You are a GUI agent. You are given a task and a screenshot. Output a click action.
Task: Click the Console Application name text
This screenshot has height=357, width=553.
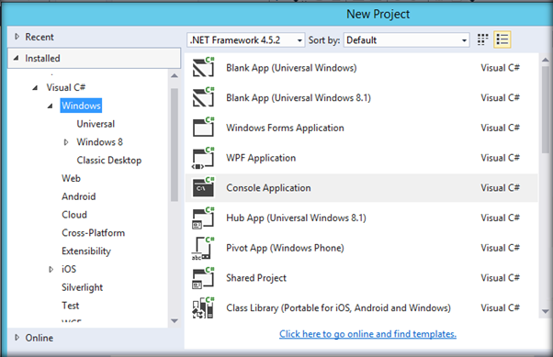268,187
